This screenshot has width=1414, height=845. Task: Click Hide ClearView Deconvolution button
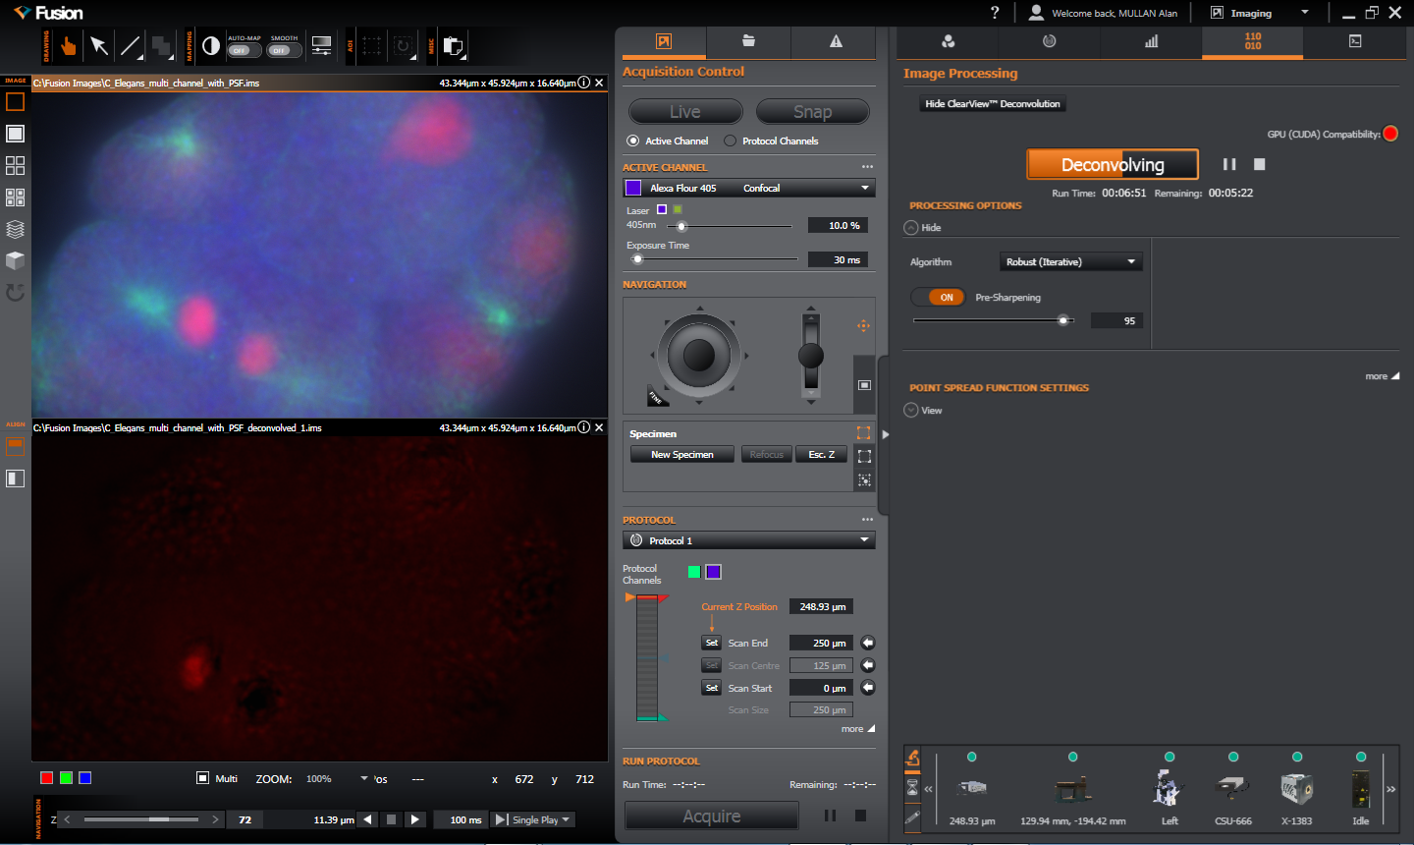click(992, 103)
